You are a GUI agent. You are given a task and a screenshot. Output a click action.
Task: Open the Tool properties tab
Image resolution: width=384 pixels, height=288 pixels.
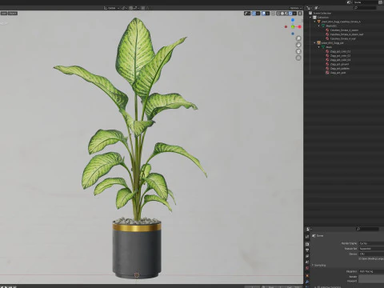click(307, 237)
